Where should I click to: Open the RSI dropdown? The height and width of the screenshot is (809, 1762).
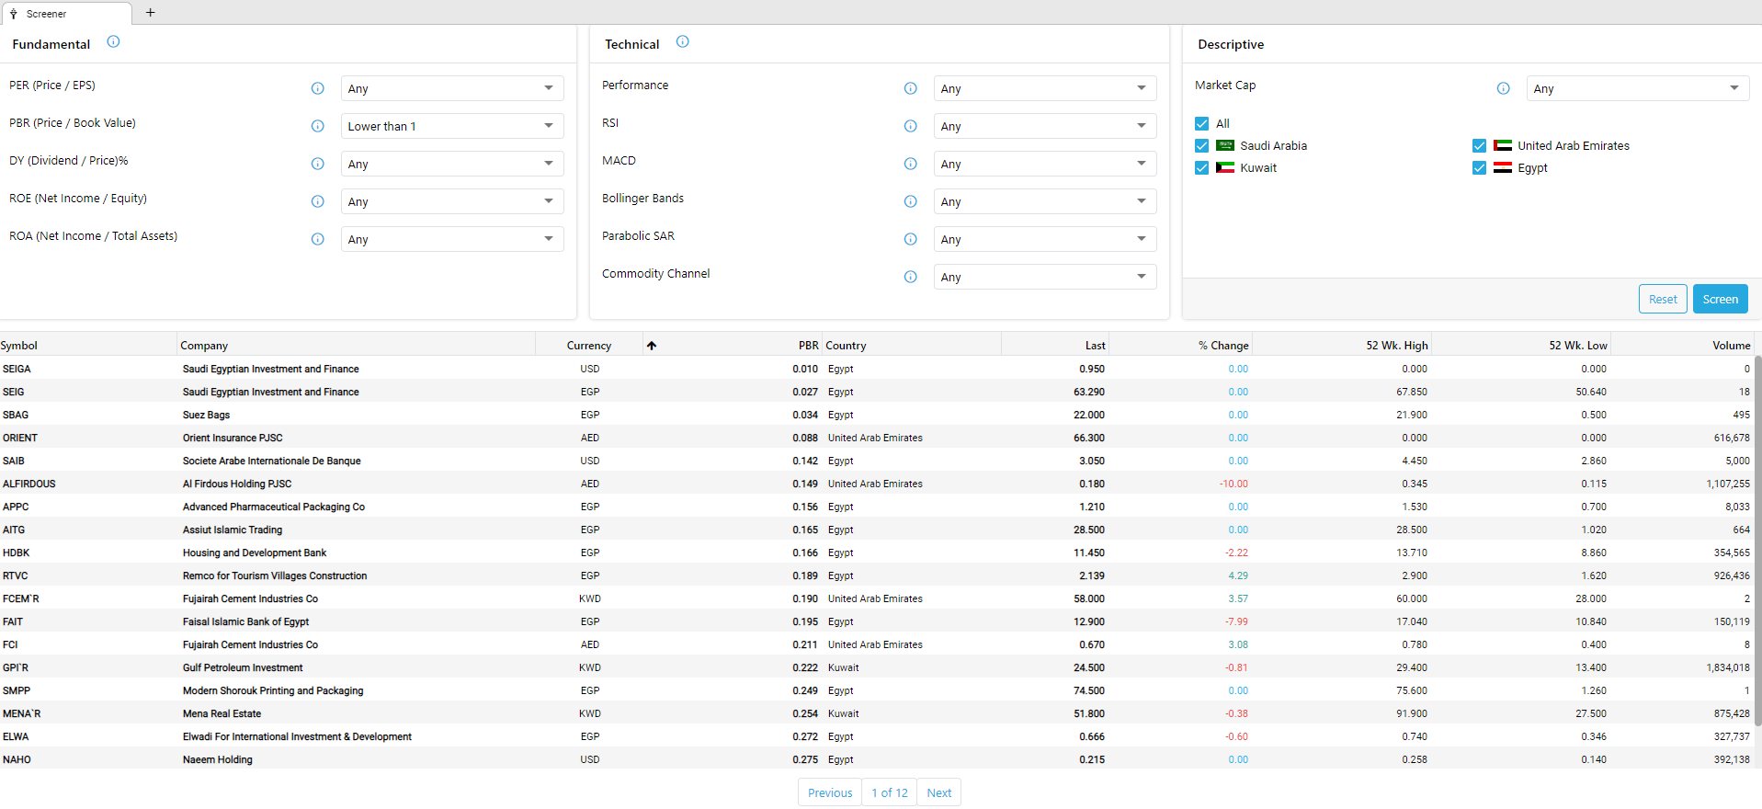[x=1044, y=126]
